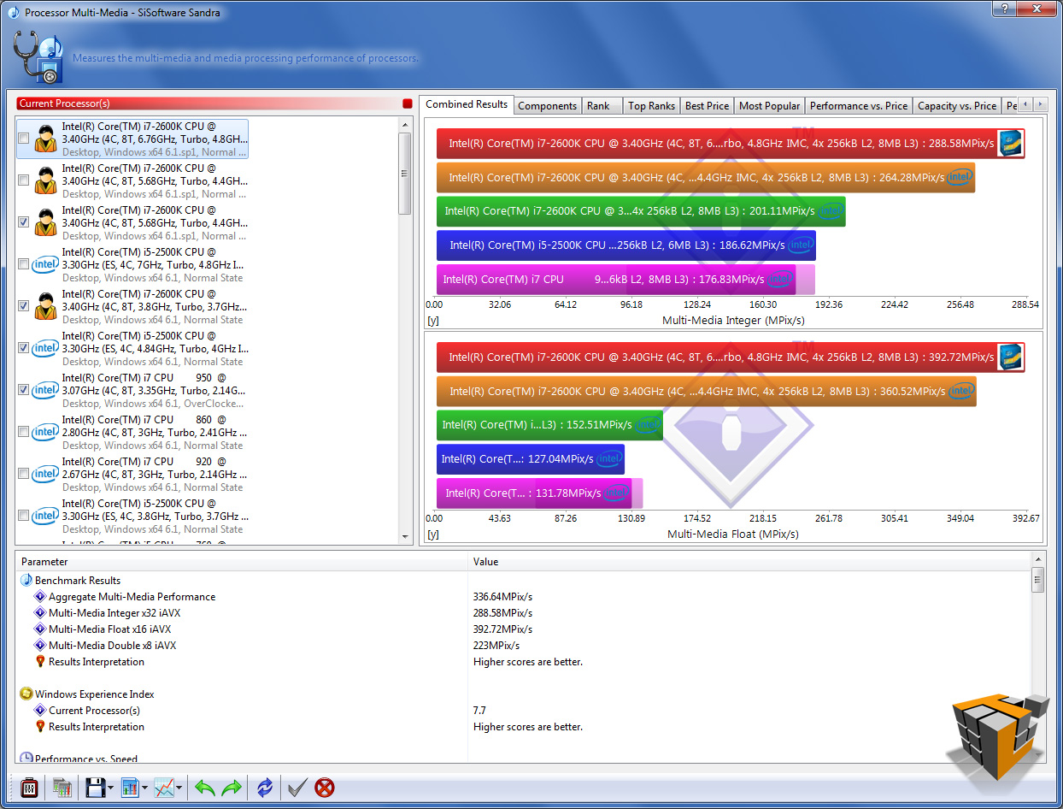Open the Best Price tab

click(x=708, y=106)
